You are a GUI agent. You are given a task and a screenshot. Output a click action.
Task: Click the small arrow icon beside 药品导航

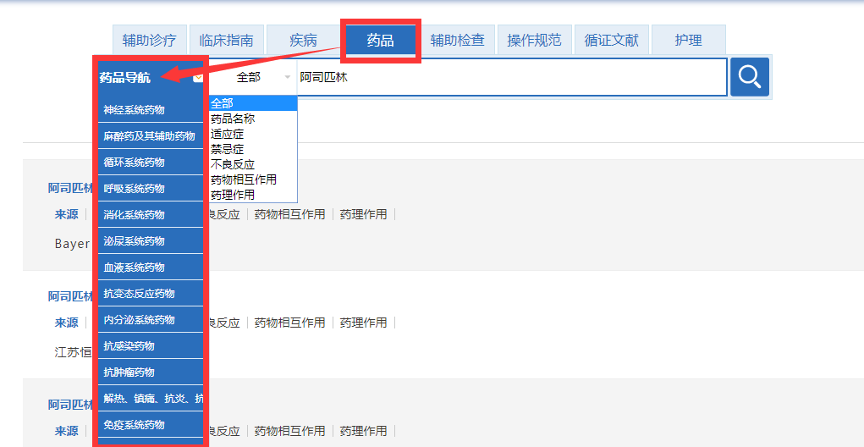(x=198, y=78)
